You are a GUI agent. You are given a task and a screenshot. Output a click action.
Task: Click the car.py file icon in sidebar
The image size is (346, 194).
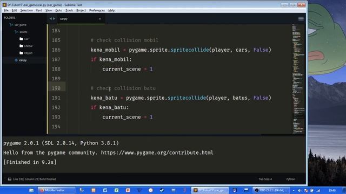pyautogui.click(x=16, y=60)
